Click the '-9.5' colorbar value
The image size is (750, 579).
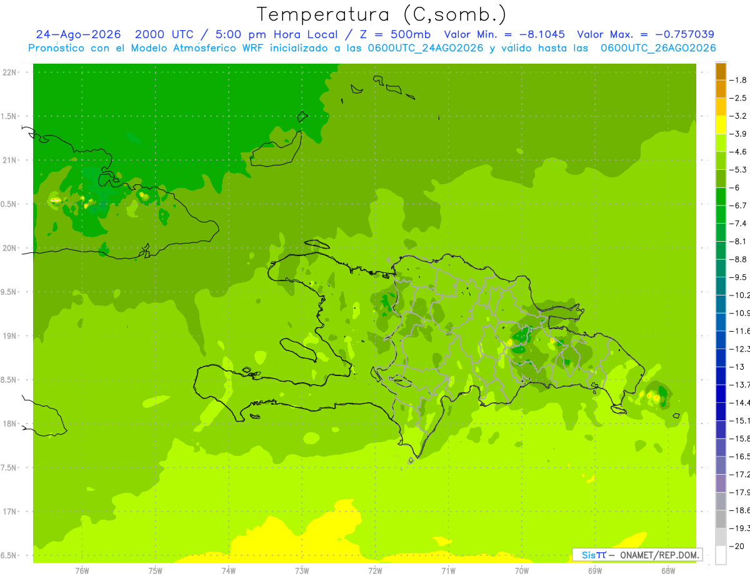(x=738, y=277)
